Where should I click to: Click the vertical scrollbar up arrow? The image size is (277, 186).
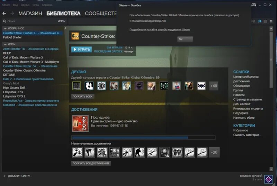coord(271,29)
